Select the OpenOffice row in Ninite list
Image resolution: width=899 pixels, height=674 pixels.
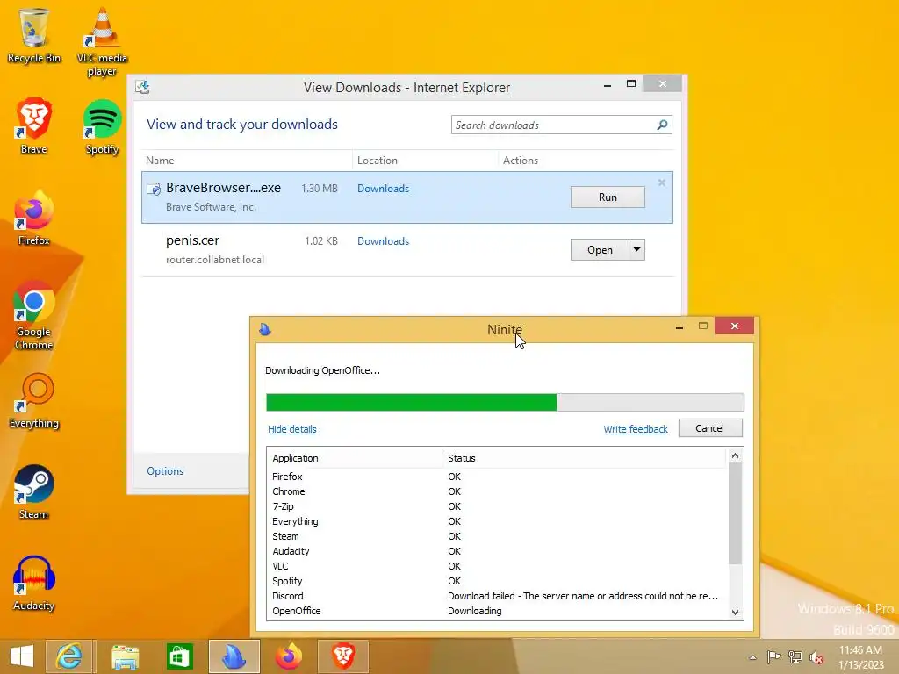[x=498, y=611]
